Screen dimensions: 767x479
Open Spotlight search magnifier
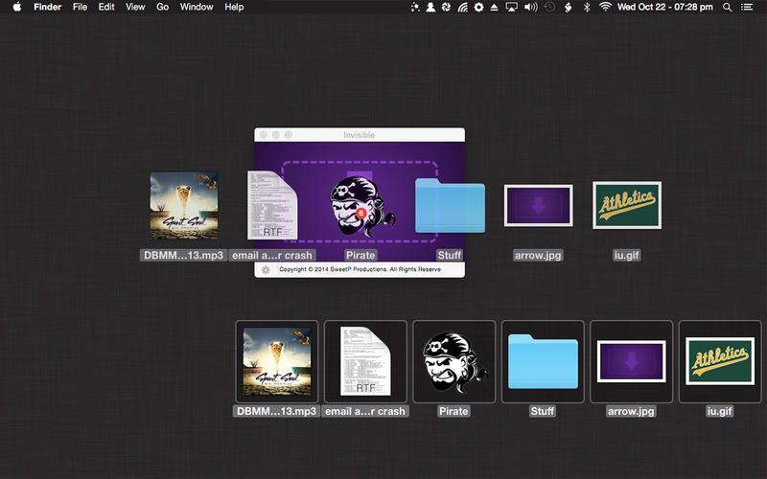pos(727,7)
